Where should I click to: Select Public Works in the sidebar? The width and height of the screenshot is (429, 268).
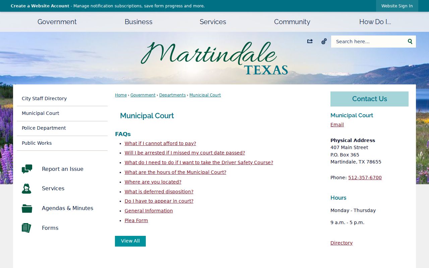pos(62,143)
